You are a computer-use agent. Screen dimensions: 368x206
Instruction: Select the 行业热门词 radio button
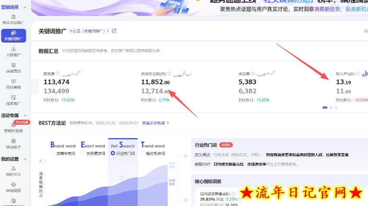113,153
